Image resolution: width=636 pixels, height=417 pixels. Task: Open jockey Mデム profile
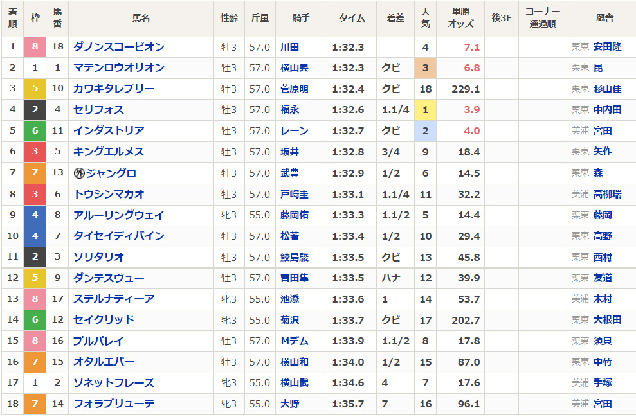tap(295, 341)
